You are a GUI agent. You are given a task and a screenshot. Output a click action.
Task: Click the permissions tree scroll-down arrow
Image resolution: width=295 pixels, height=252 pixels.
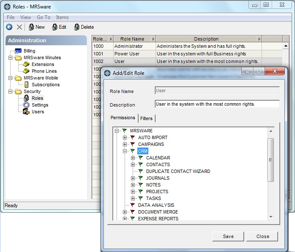pyautogui.click(x=271, y=217)
